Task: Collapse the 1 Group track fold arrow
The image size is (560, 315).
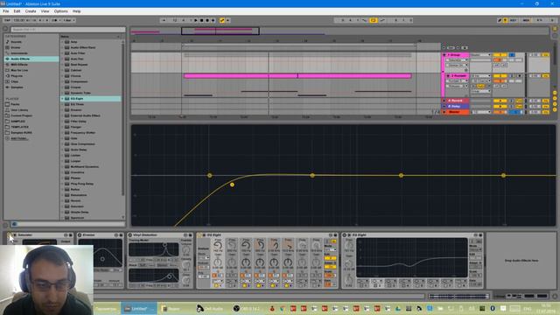Action: [x=444, y=55]
